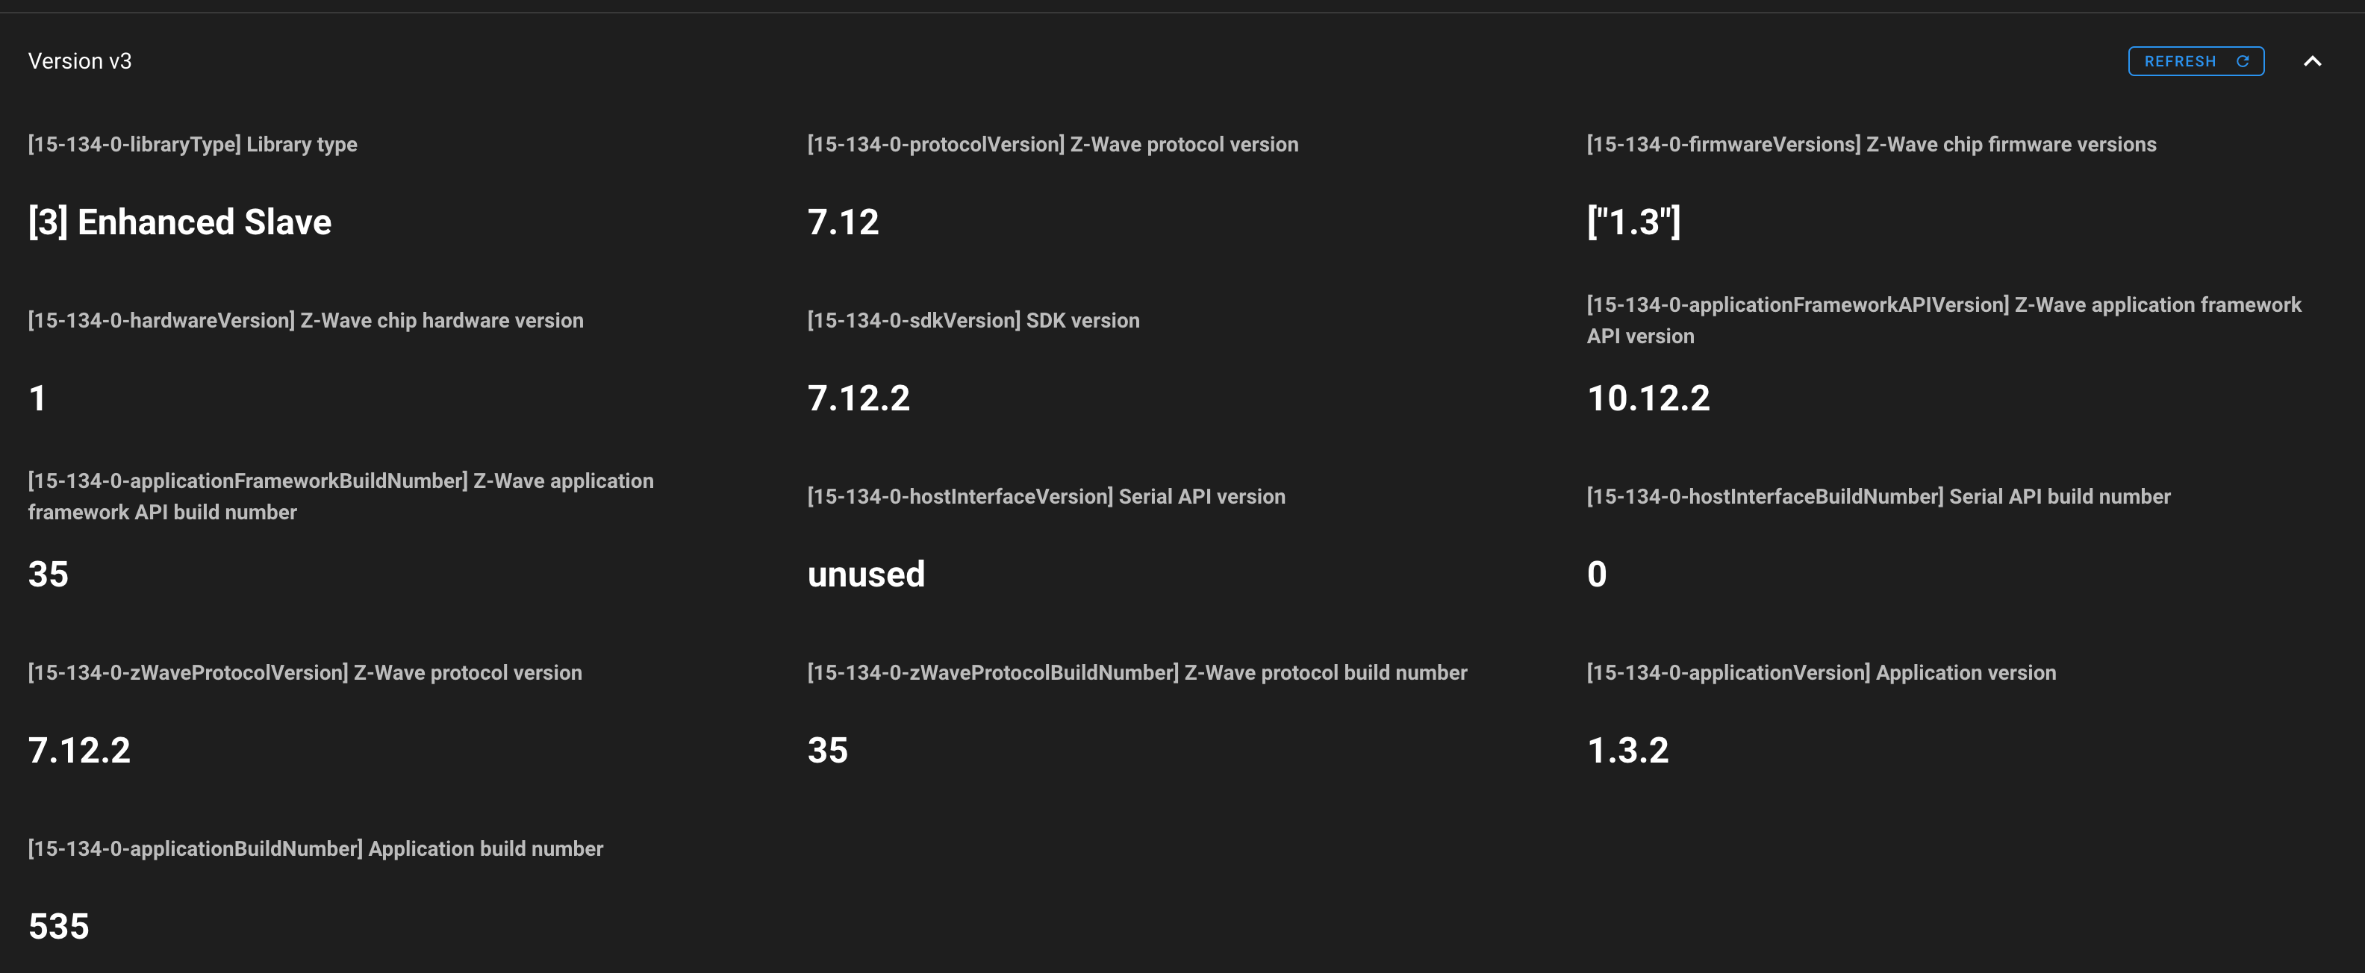Click the Serial API version value unused

[x=866, y=574]
